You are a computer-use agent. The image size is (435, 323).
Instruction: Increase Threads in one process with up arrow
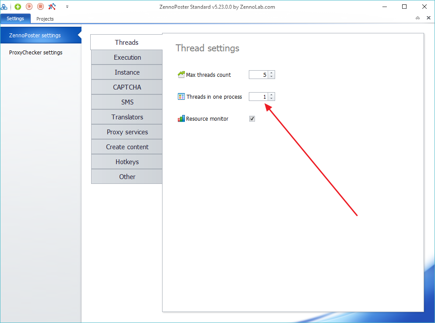point(271,95)
